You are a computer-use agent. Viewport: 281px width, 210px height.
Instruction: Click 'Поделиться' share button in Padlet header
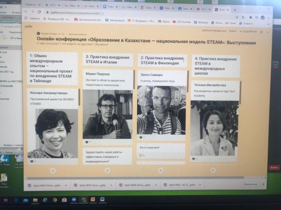(250, 31)
